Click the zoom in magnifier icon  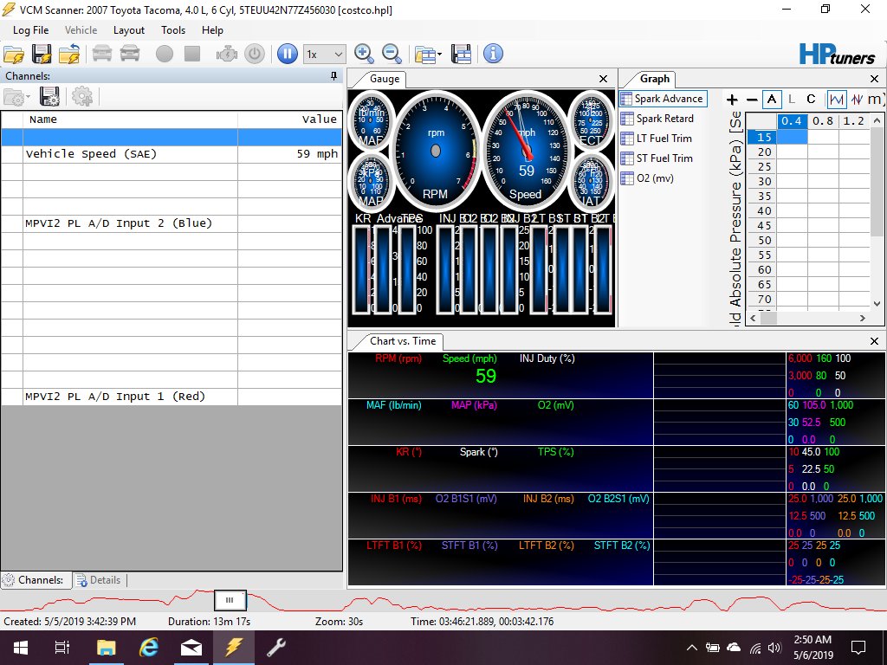click(364, 54)
